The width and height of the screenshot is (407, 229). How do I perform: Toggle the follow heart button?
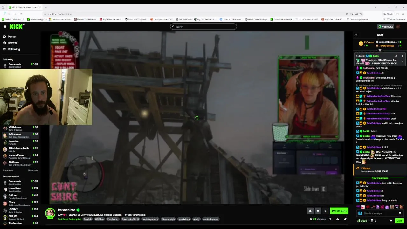pos(318,211)
